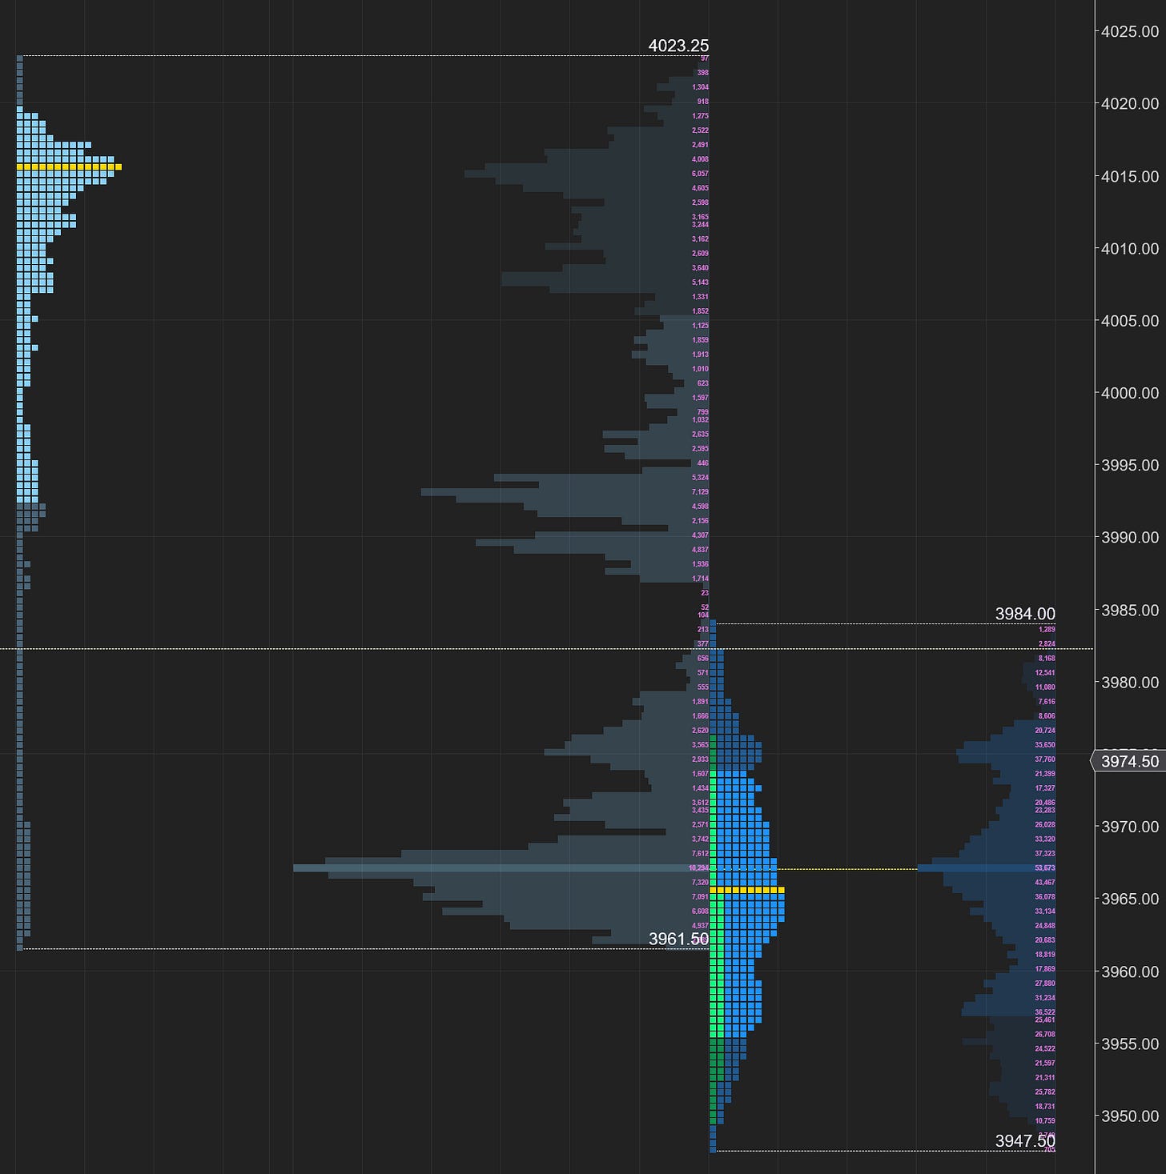The image size is (1166, 1174).
Task: Click the 4000.00 price axis label
Action: click(1130, 393)
